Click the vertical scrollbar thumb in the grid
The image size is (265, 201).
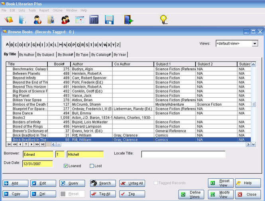253,104
